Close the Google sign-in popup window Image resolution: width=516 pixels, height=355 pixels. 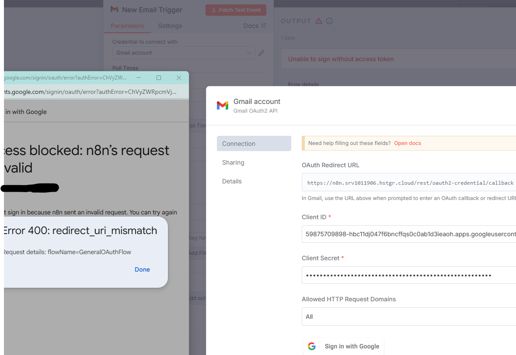[179, 78]
